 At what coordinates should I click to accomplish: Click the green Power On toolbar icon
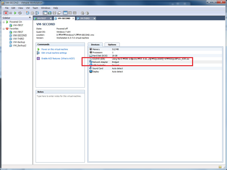coord(15,13)
